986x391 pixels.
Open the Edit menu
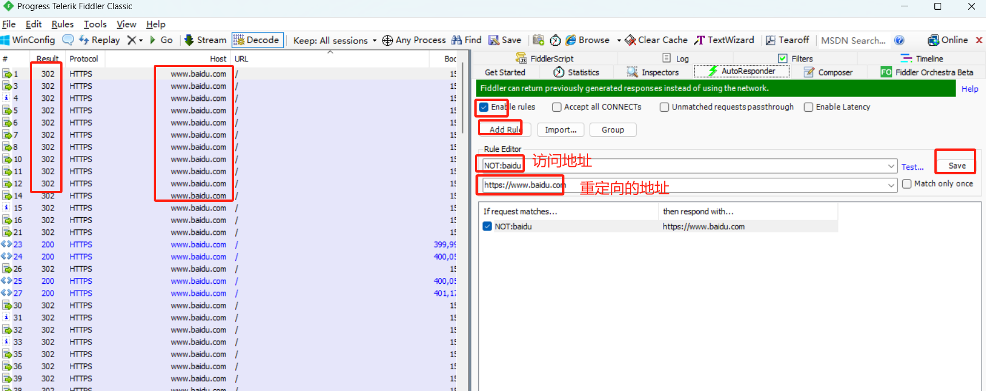34,24
